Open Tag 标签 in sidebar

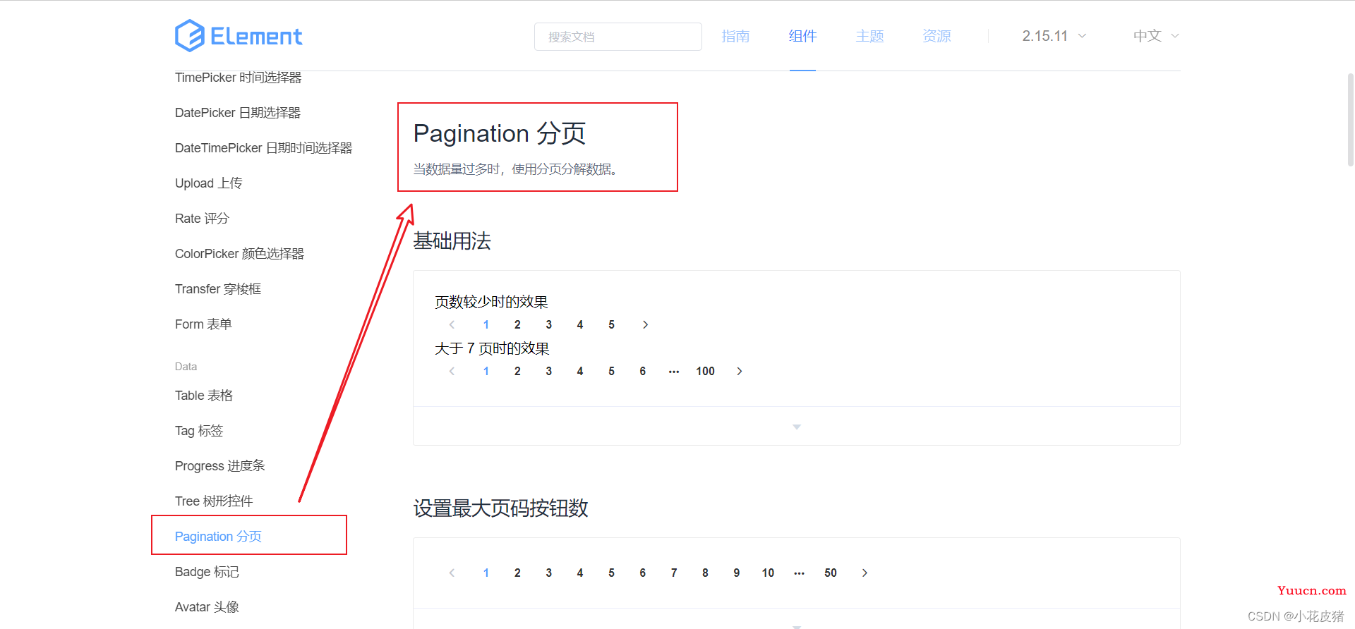(199, 431)
